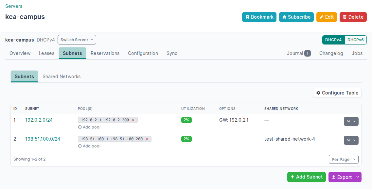Open subnet 192.0.2.0/24

click(x=39, y=120)
